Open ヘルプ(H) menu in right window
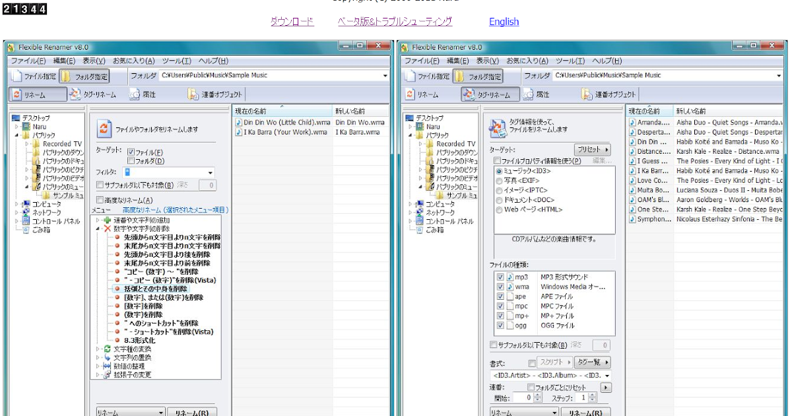The image size is (792, 416). tap(607, 61)
